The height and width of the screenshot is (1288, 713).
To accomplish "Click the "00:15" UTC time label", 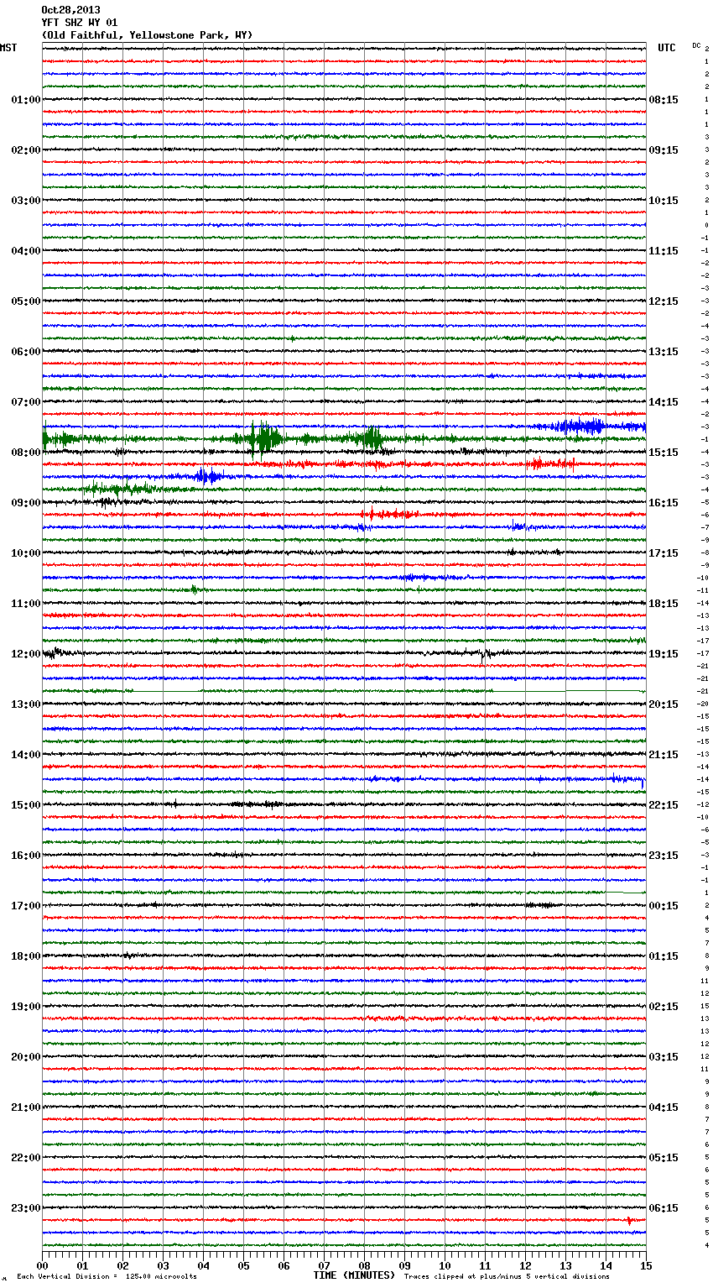I will [x=664, y=906].
